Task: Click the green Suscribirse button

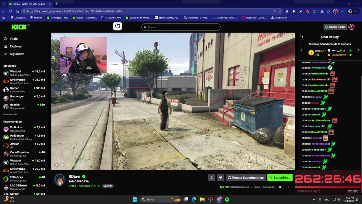Action: pos(280,178)
